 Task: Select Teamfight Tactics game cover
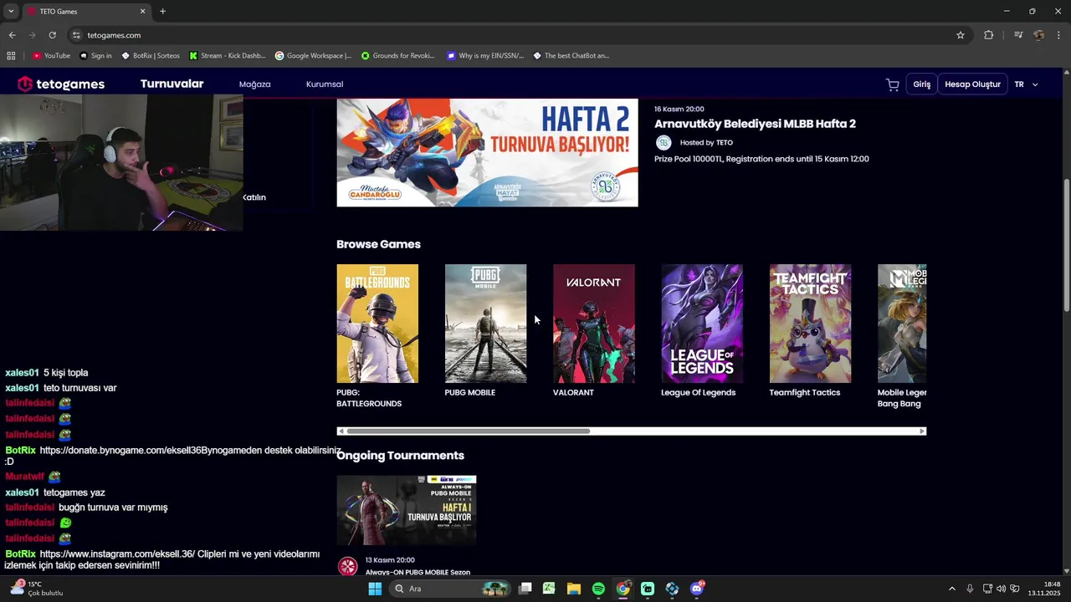(810, 324)
